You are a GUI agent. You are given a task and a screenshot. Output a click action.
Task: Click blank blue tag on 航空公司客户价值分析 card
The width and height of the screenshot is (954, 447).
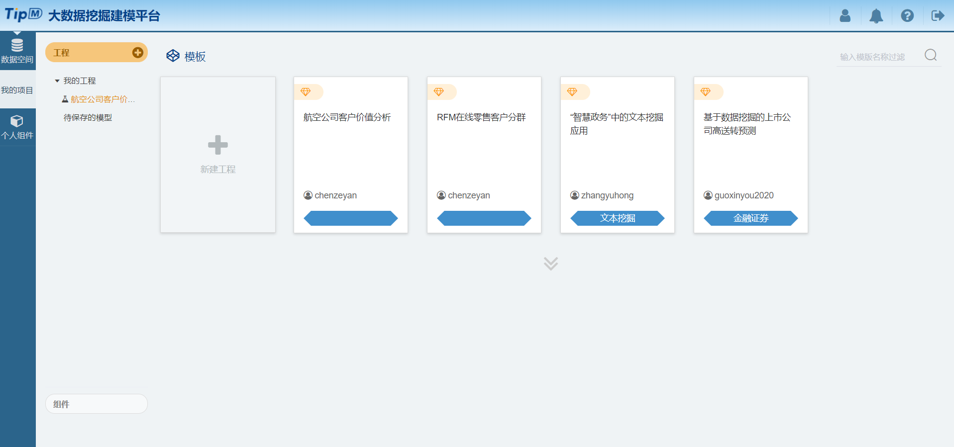351,218
